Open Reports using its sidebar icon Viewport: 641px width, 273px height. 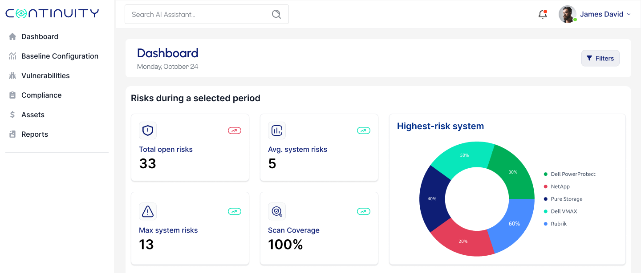coord(12,134)
